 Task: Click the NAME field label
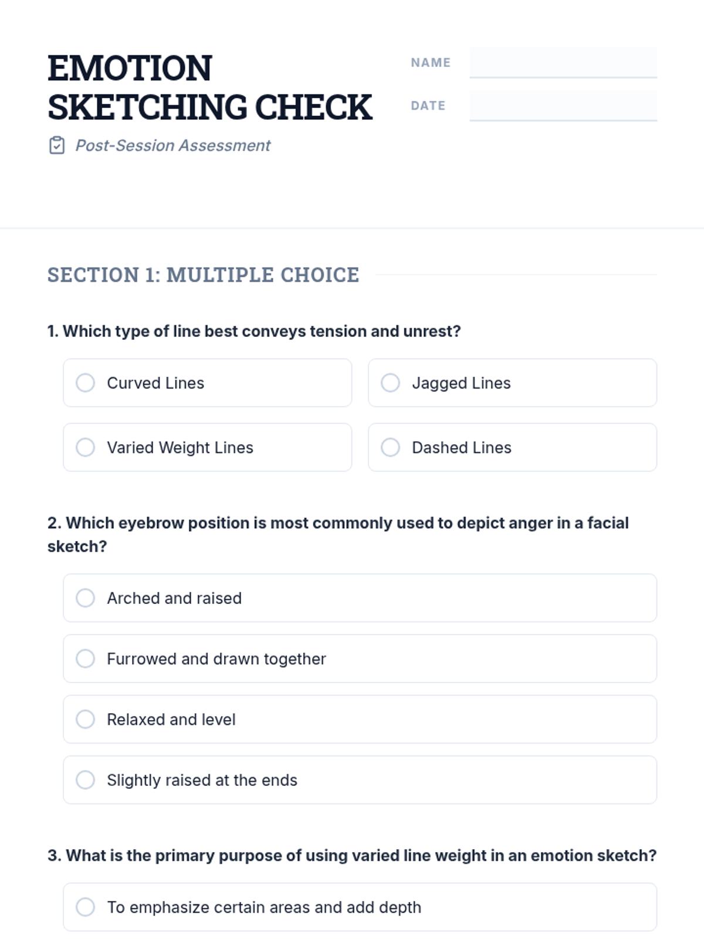click(x=431, y=63)
